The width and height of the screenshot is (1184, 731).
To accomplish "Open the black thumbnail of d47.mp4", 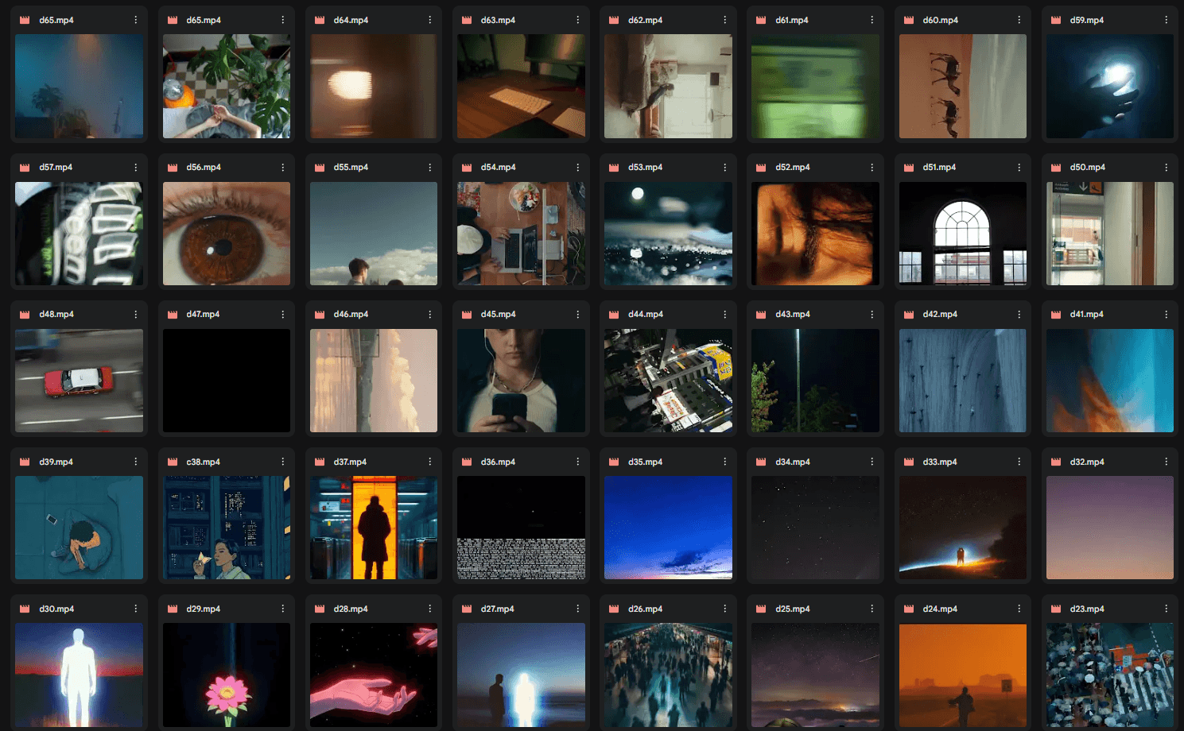I will [x=227, y=381].
